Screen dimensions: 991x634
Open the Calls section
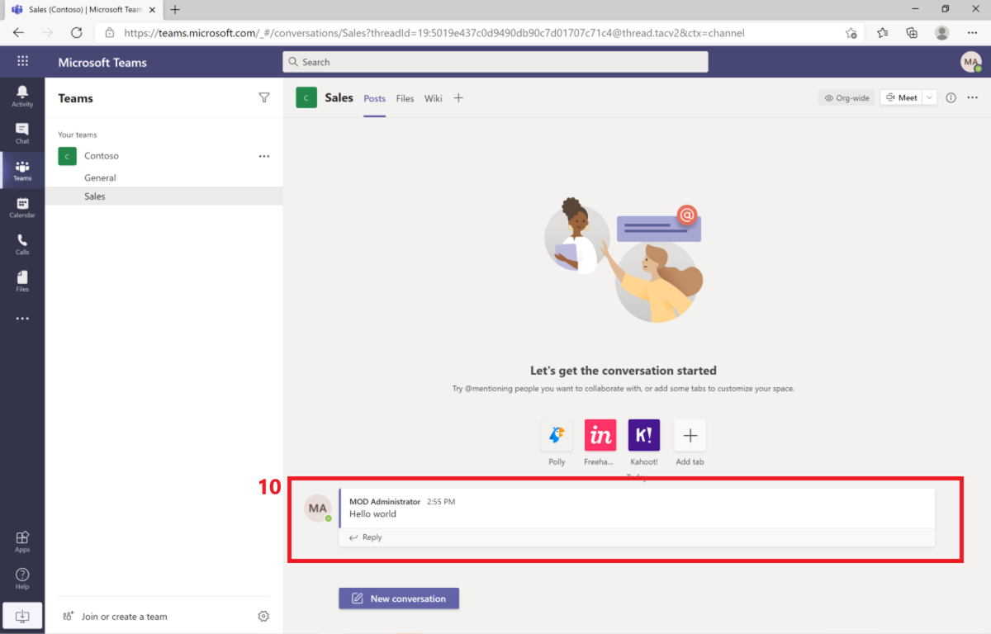(x=22, y=244)
